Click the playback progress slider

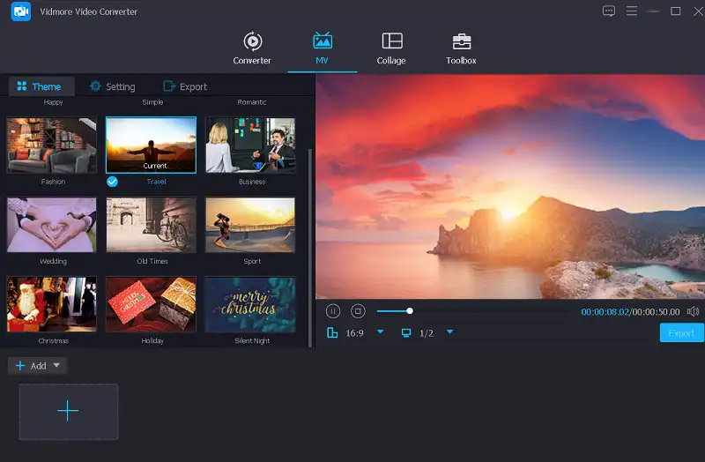click(476, 311)
